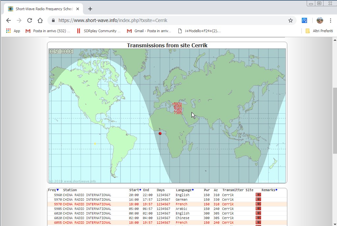Select the Short-Wave Radio Frequency Schedule tab
This screenshot has width=337, height=226.
coord(43,9)
